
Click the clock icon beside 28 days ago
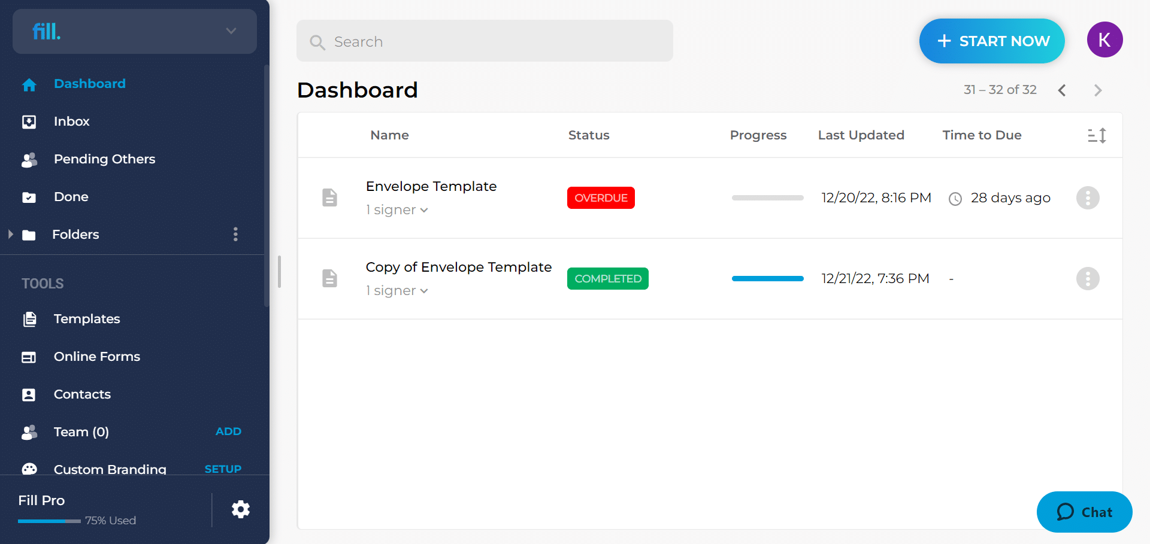(x=955, y=197)
